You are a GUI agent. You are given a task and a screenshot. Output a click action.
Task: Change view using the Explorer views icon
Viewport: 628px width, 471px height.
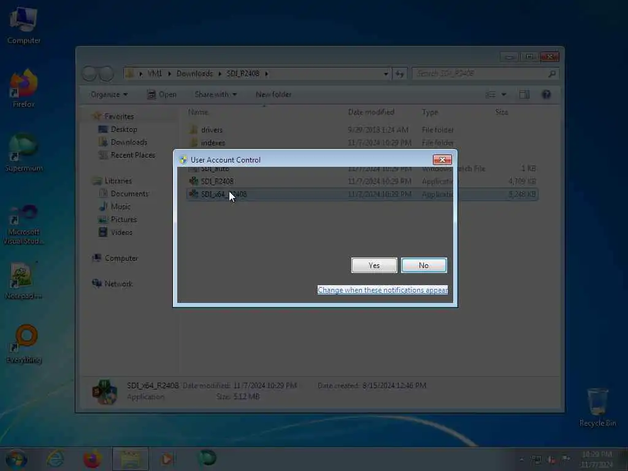coord(491,94)
